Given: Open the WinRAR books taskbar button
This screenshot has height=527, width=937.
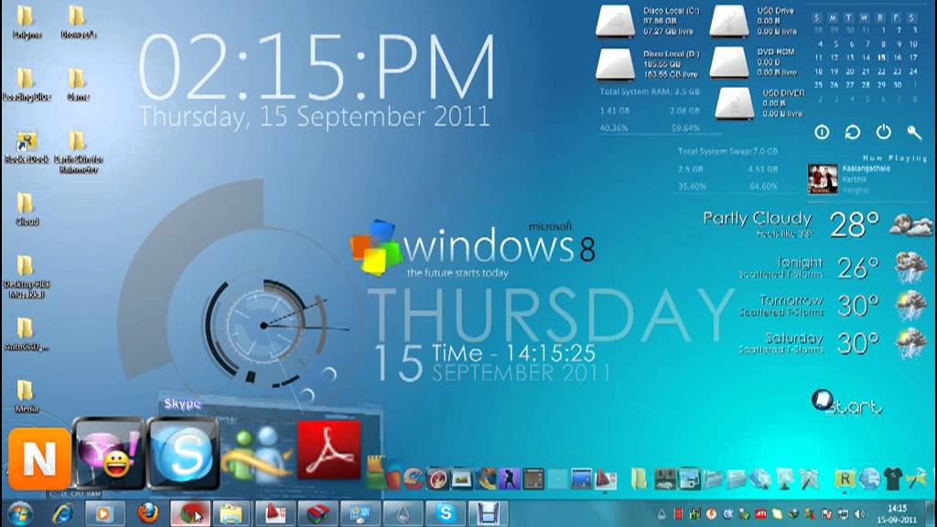Looking at the screenshot, I should 318,514.
